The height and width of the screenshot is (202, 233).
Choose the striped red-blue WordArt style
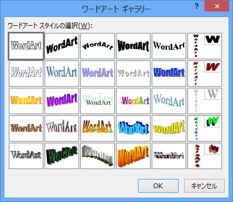[x=169, y=156]
